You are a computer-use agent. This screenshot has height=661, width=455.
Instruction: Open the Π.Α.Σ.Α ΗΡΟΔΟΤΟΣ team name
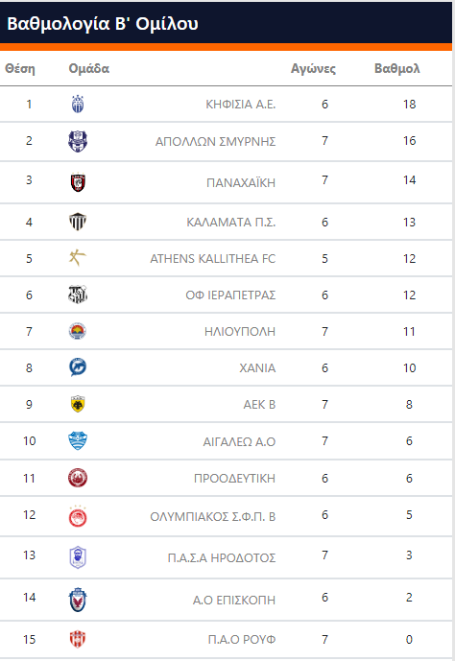point(222,558)
